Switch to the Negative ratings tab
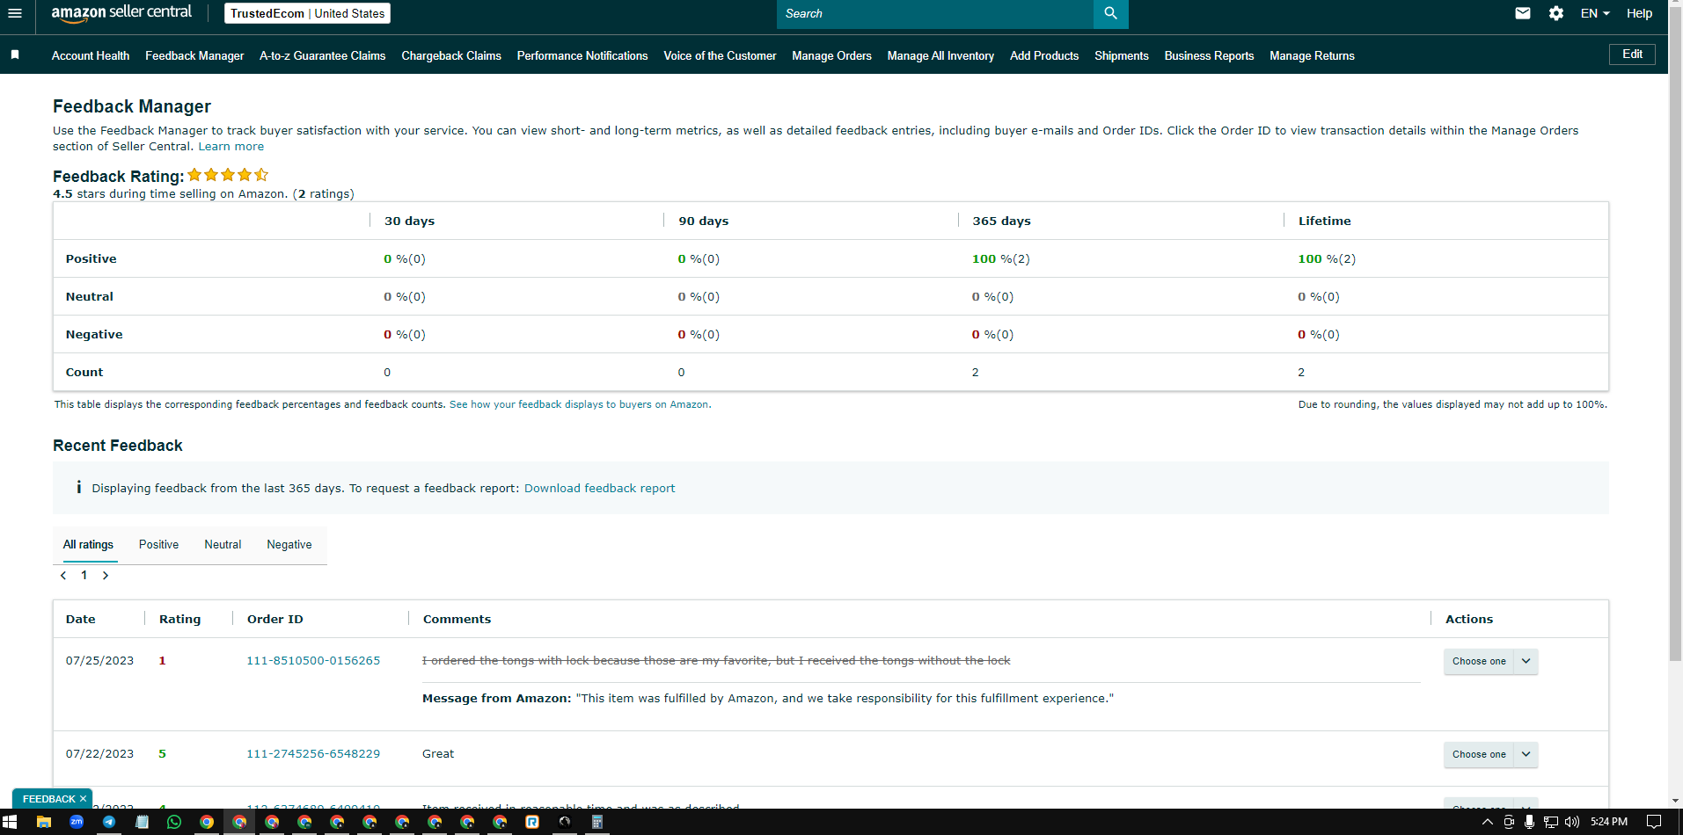The width and height of the screenshot is (1683, 835). point(289,545)
